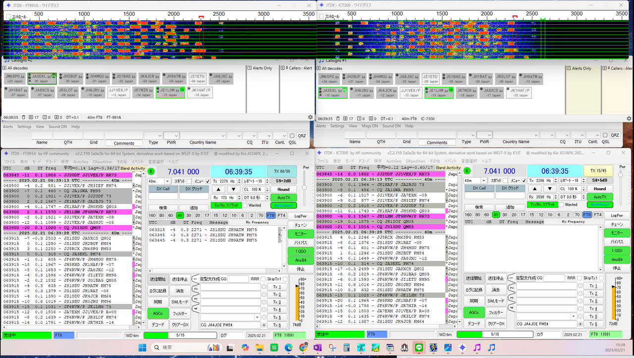Select 40m band button in FT991A window

pyautogui.click(x=180, y=215)
